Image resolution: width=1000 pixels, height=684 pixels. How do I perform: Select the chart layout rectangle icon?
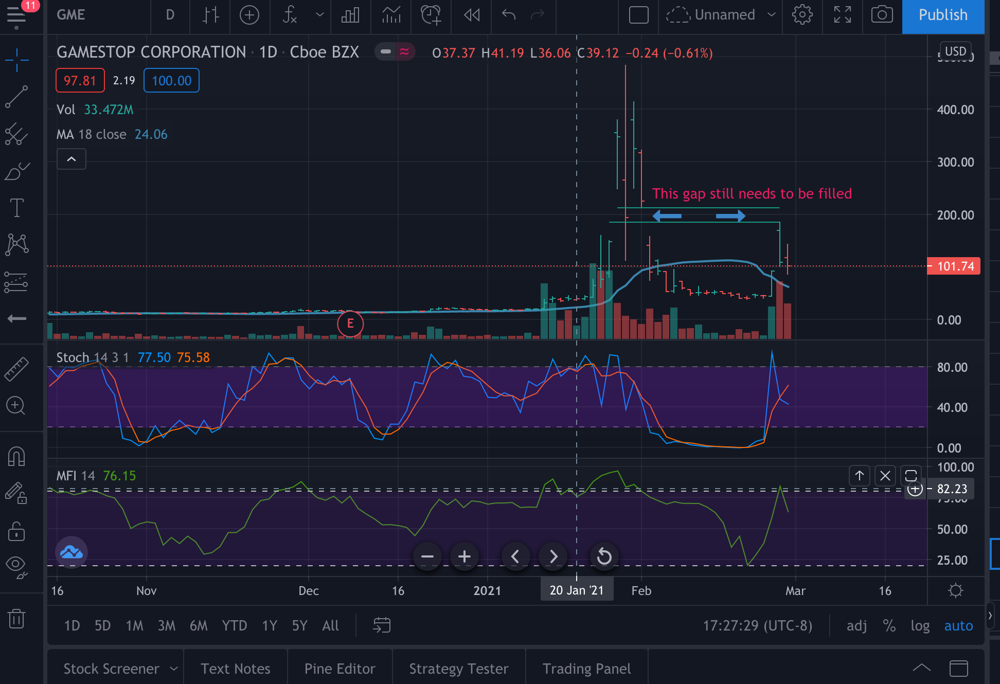[x=638, y=15]
